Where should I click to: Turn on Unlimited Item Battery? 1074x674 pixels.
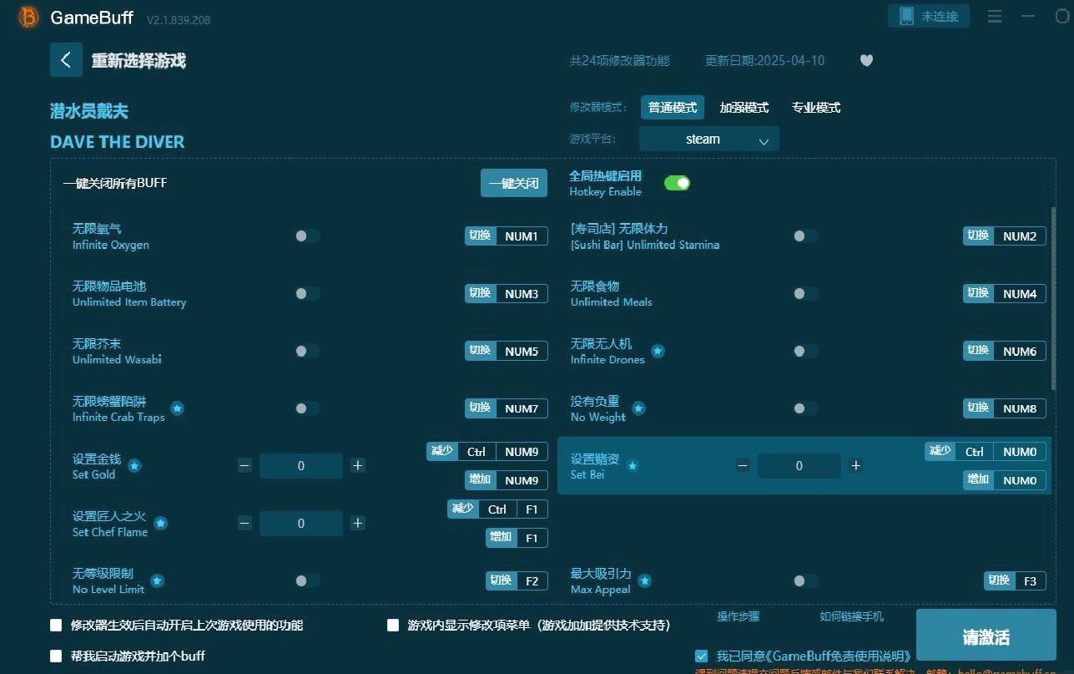coord(307,293)
